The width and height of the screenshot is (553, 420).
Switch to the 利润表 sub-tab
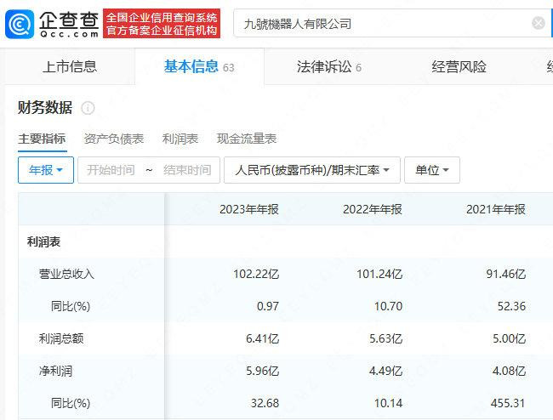tap(180, 139)
